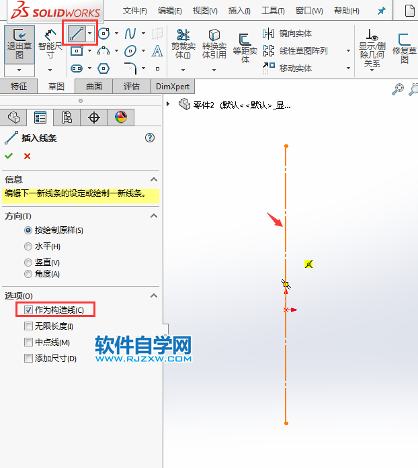The height and width of the screenshot is (468, 418).
Task: Switch to the 评估 tab
Action: click(x=132, y=86)
